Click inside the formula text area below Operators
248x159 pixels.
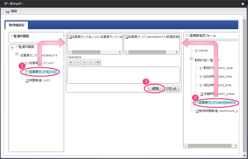click(124, 75)
